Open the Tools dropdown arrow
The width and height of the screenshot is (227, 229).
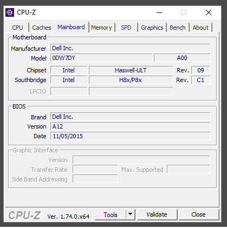click(130, 214)
